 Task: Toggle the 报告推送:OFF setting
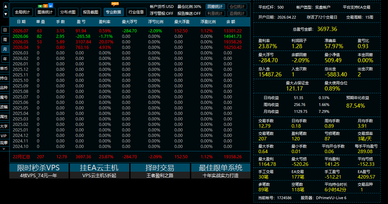[189, 13]
